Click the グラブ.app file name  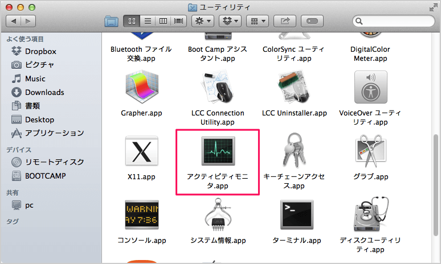[371, 176]
